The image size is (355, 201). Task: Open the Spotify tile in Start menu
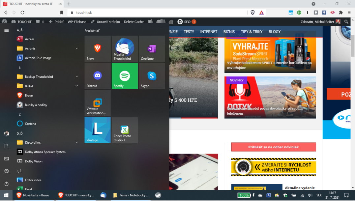coord(125,76)
